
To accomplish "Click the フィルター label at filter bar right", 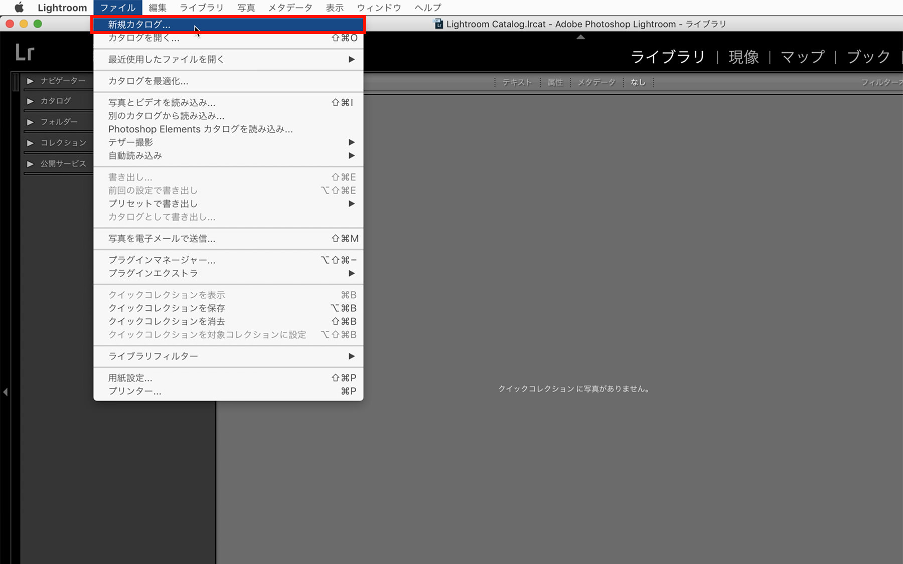I will [881, 82].
